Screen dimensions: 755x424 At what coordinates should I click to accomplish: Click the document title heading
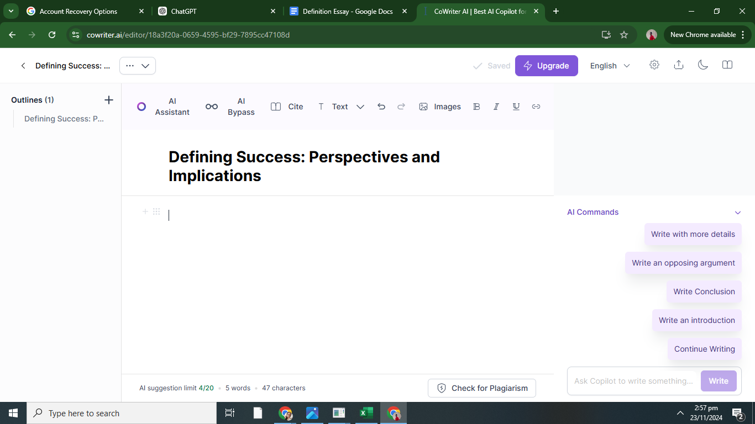(x=304, y=166)
